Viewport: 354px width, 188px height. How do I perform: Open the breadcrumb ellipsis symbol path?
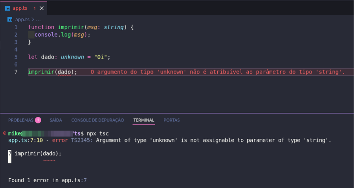[x=39, y=20]
